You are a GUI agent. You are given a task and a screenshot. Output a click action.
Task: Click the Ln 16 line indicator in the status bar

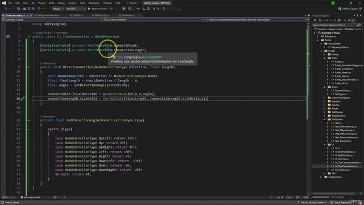280,198
